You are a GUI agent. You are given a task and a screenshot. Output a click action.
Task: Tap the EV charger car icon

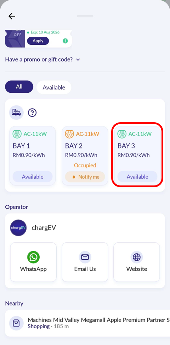tap(16, 112)
